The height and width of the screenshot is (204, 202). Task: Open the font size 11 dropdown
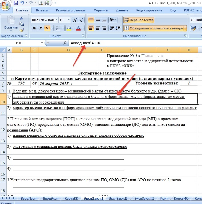[x=69, y=20]
